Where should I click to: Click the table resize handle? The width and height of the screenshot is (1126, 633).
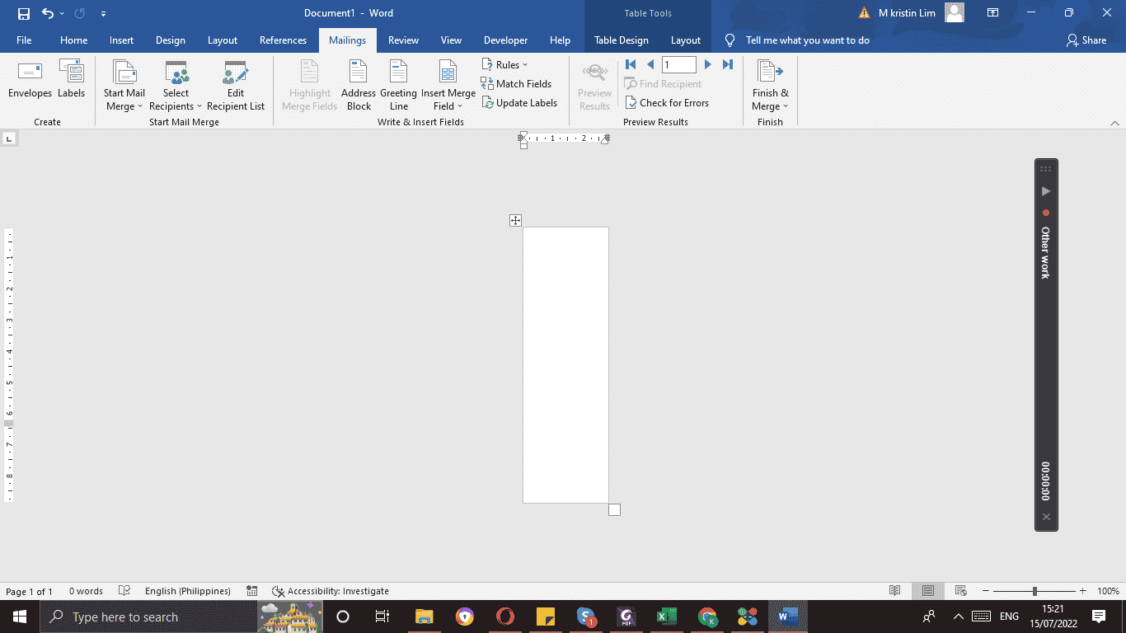[x=614, y=510]
